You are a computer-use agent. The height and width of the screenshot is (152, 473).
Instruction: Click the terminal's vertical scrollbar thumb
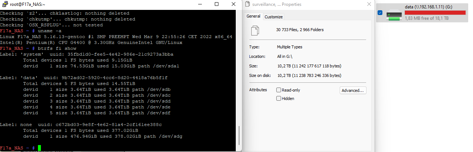[x=239, y=136]
